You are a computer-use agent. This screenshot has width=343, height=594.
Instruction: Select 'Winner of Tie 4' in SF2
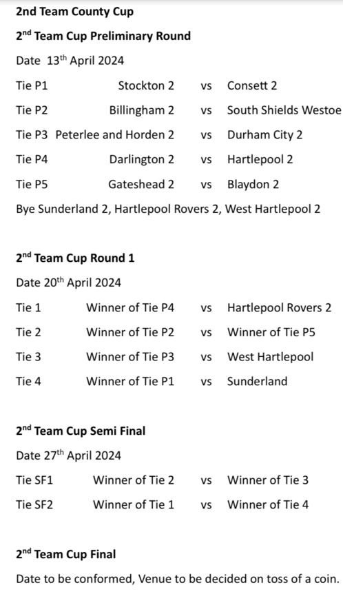click(x=268, y=504)
